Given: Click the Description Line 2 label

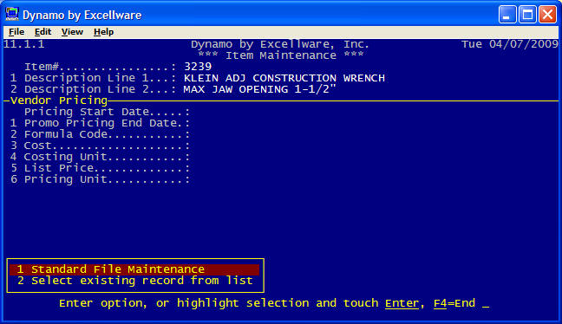Looking at the screenshot, I should (100, 89).
